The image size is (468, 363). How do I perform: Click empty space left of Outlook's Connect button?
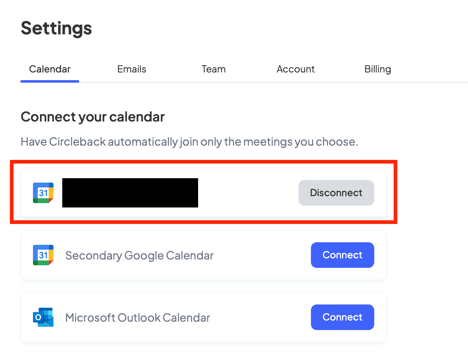tap(260, 317)
